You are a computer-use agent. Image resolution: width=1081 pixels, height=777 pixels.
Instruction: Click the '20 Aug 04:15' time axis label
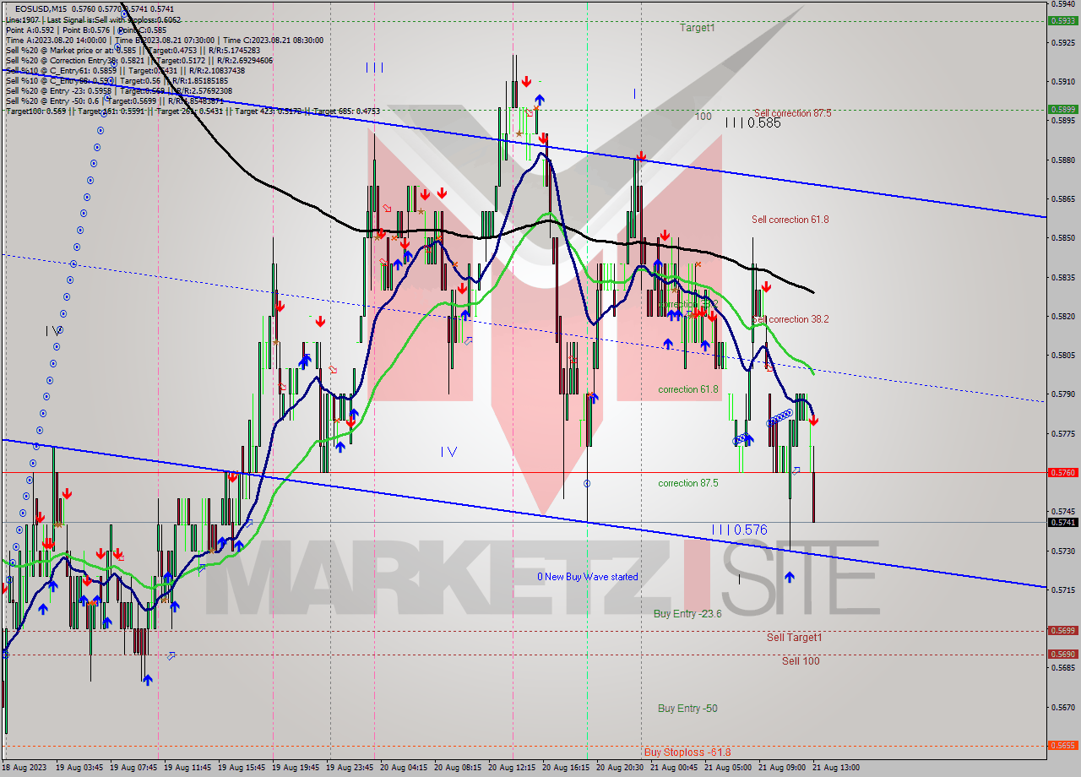(x=402, y=768)
